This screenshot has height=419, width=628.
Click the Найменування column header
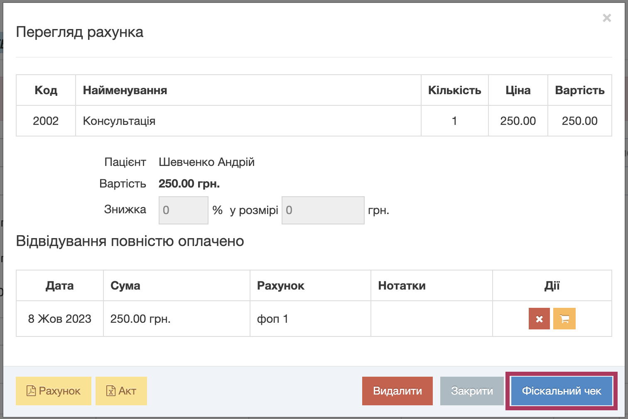pos(125,90)
